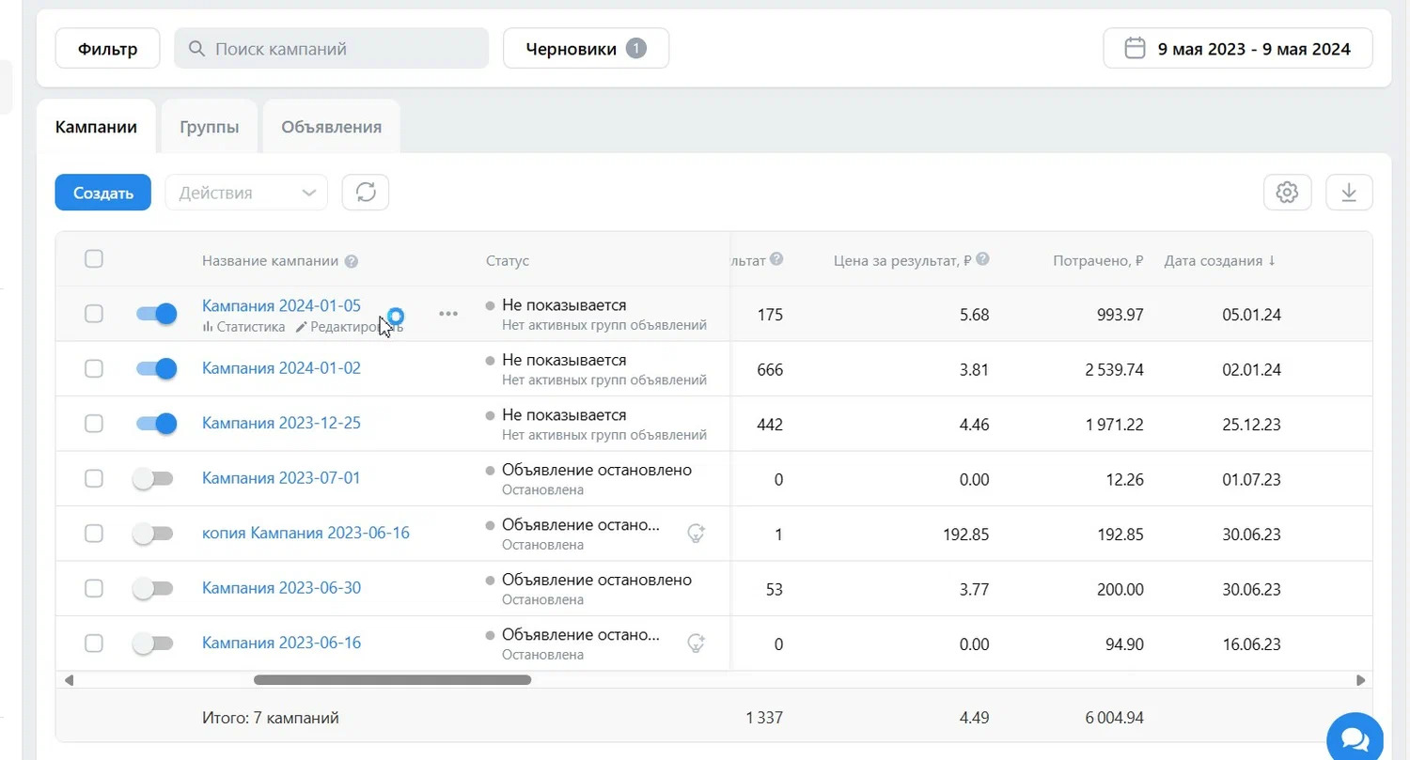Switch off Кампания 2023-12-25 toggle
The height and width of the screenshot is (760, 1410).
[x=156, y=424]
